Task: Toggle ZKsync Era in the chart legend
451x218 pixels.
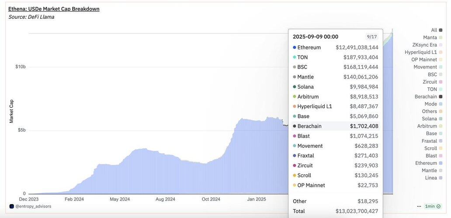Action: point(427,45)
